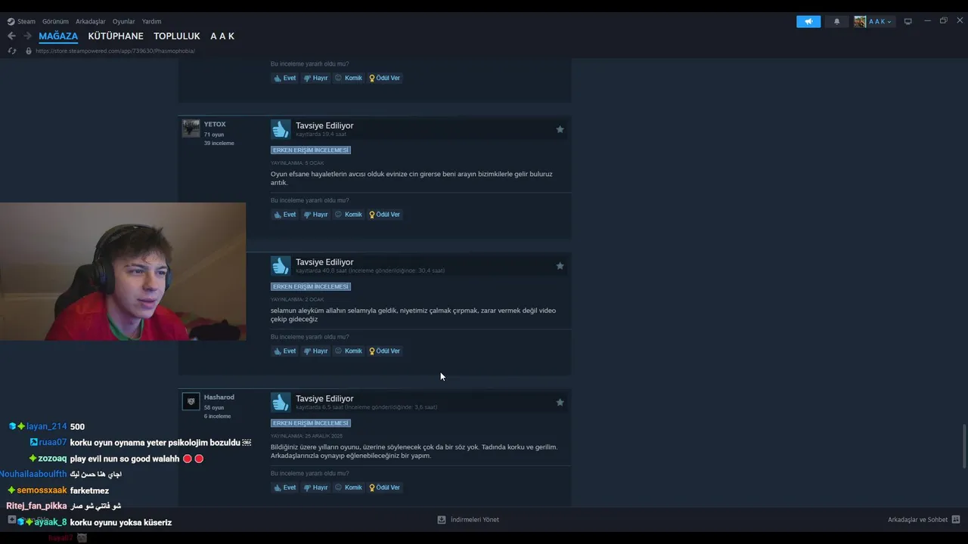Vote Evet on 'selamun aleyküm' review
This screenshot has height=544, width=968.
tap(285, 351)
